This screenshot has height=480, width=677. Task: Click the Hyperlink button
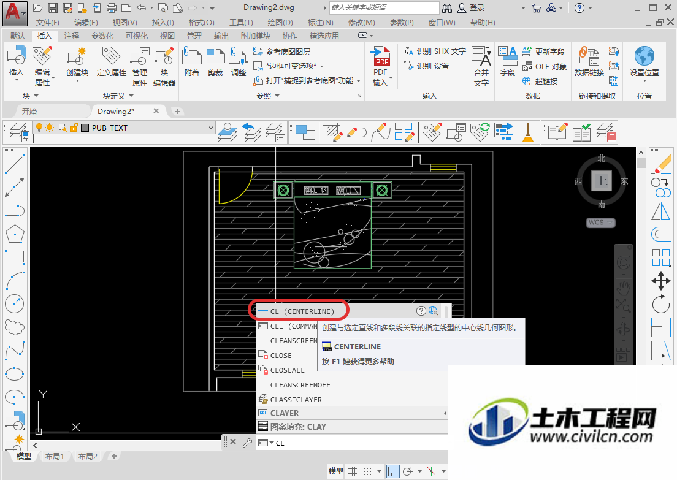(x=540, y=81)
